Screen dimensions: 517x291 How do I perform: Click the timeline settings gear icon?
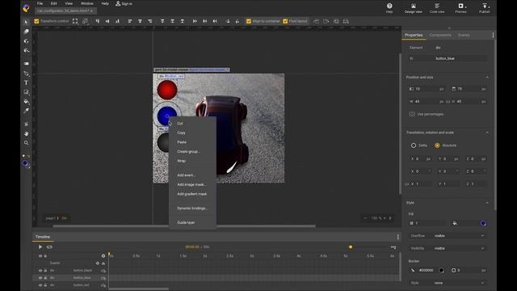(x=103, y=255)
